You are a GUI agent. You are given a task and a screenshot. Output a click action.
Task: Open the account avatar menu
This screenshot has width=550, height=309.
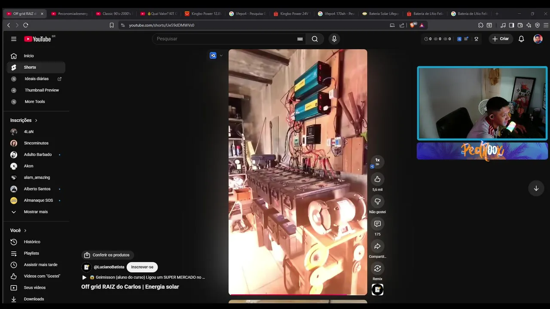pyautogui.click(x=538, y=39)
